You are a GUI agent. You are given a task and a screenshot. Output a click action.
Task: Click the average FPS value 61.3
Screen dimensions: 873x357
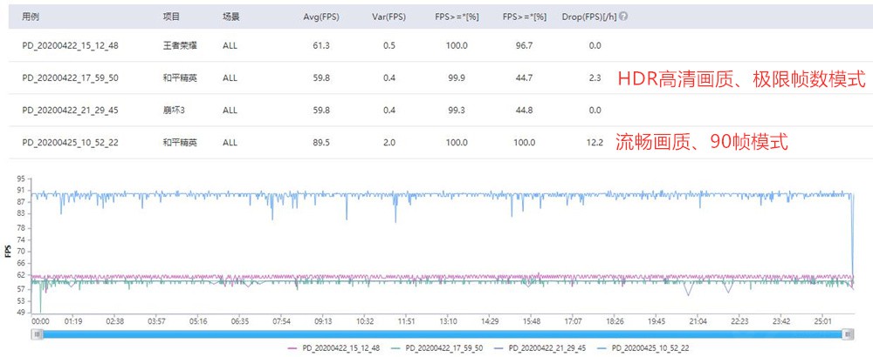pyautogui.click(x=321, y=45)
